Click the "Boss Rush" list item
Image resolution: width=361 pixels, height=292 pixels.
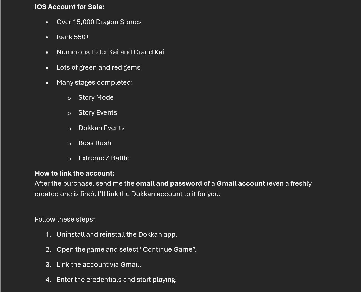click(94, 143)
